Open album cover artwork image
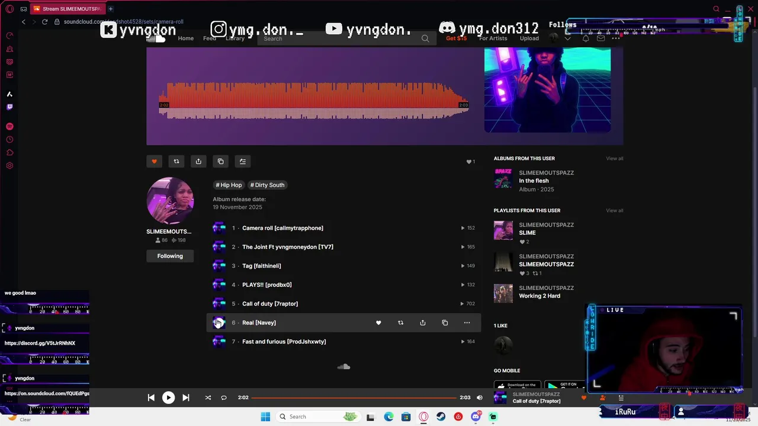Screen dimensions: 758x426 [547, 90]
